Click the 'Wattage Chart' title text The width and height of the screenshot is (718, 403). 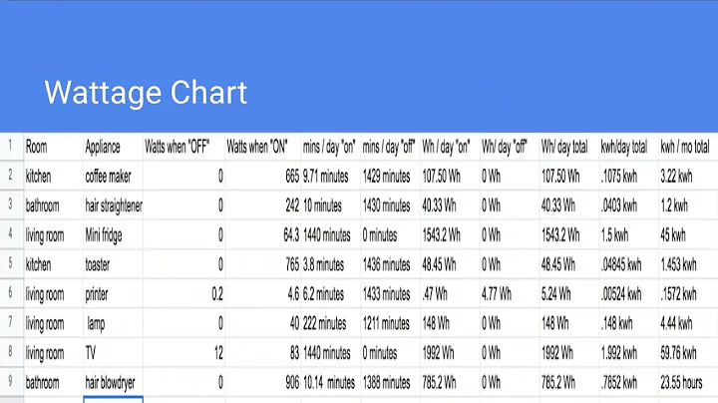point(146,94)
